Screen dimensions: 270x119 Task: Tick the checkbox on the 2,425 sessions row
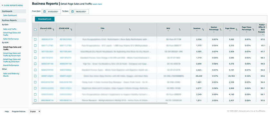click(35, 70)
